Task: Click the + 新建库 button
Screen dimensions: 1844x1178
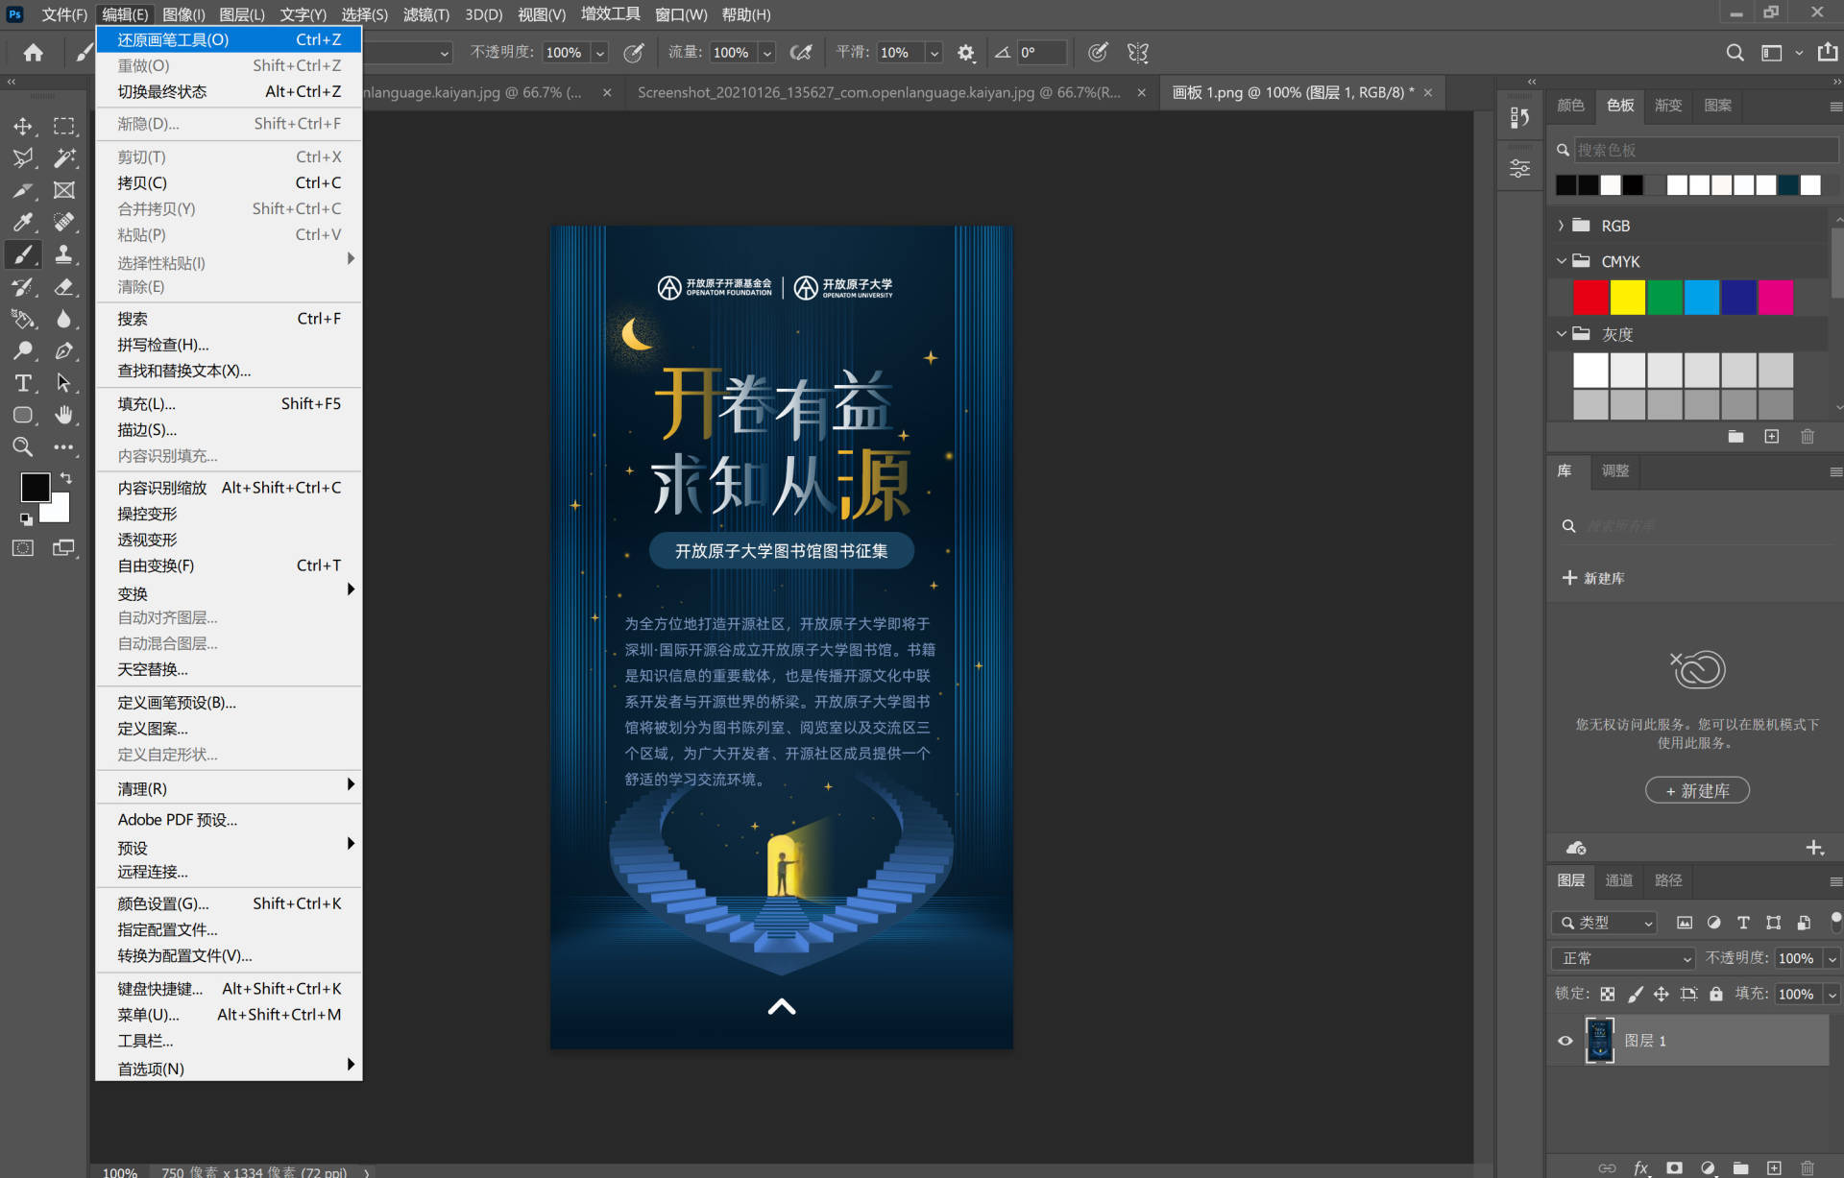Action: pyautogui.click(x=1697, y=790)
